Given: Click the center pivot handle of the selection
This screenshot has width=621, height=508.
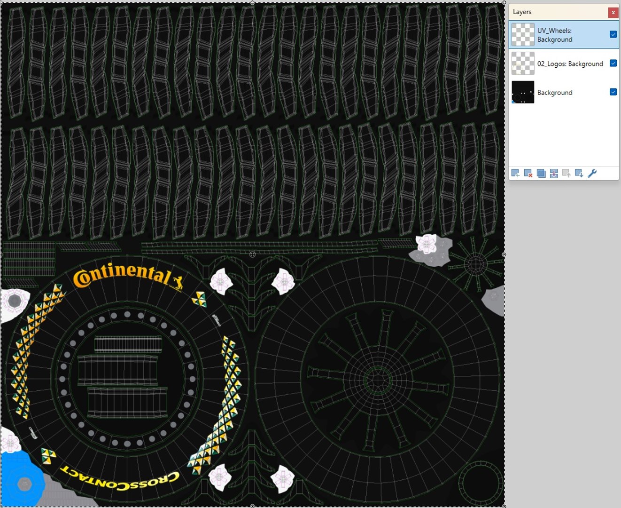Looking at the screenshot, I should click(253, 254).
